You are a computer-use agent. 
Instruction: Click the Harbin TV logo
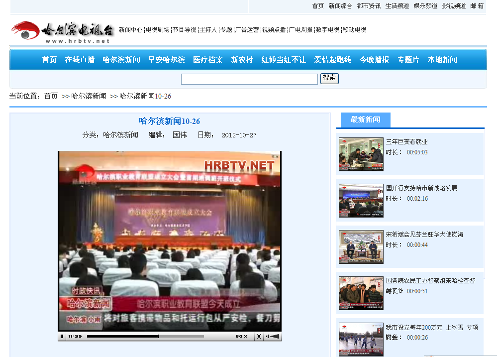coord(62,32)
